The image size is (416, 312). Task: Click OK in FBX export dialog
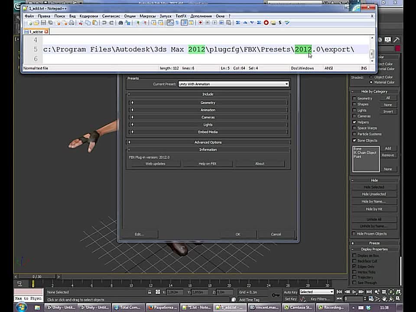[238, 234]
